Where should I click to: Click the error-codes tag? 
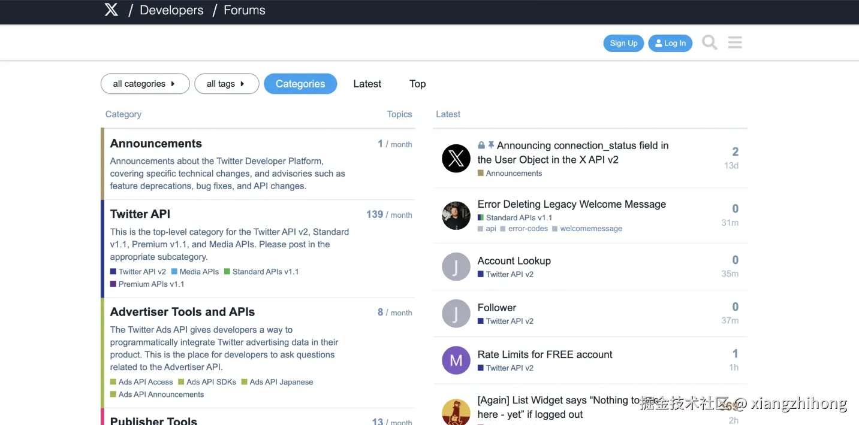click(x=528, y=229)
